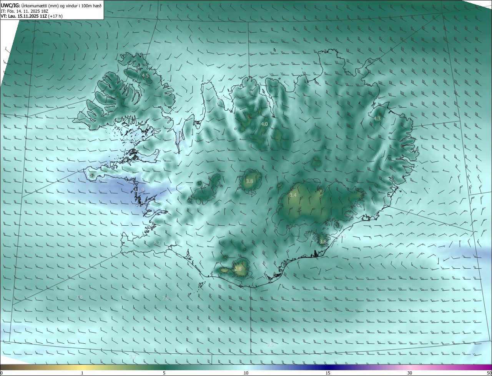Viewport: 492px width, 376px height.
Task: Click the 9.5 value label south of Iceland
Action: click(270, 345)
